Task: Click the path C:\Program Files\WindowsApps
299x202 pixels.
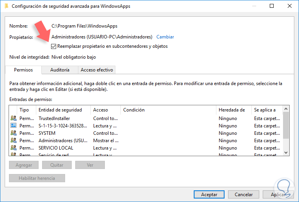Action: pyautogui.click(x=85, y=26)
